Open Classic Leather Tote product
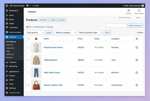Screen dimensions: 150x101 (x=53, y=85)
